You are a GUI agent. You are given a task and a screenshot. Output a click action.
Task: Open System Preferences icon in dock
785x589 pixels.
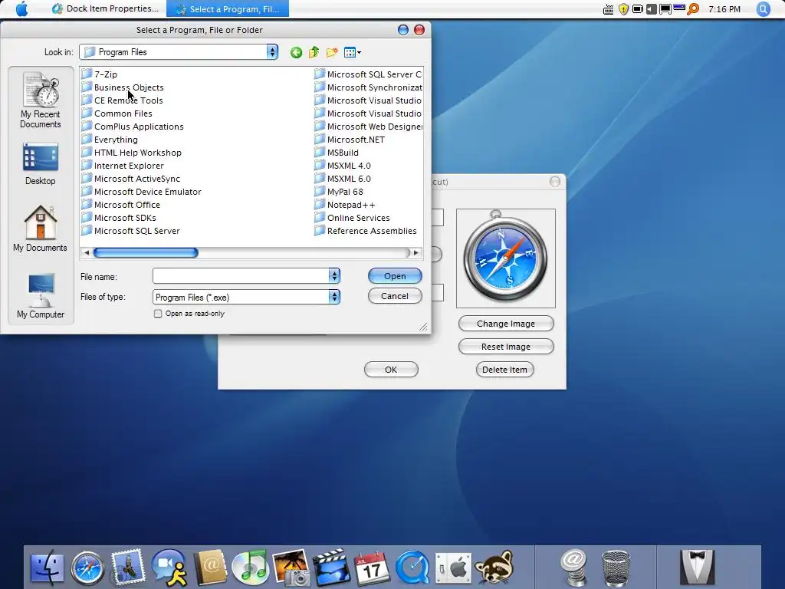click(x=453, y=568)
